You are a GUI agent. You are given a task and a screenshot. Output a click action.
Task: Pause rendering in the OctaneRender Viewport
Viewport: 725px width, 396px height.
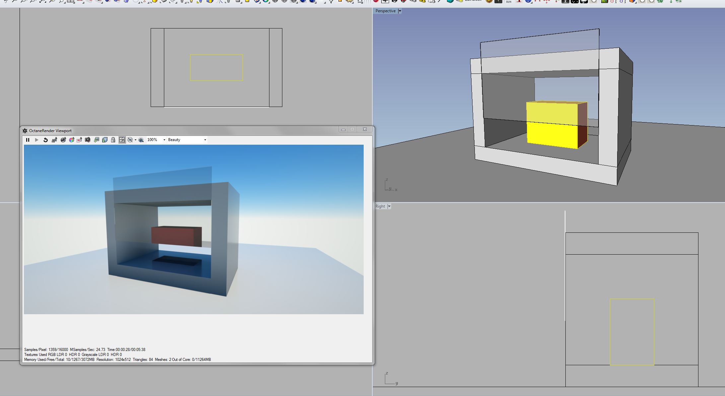pyautogui.click(x=28, y=140)
